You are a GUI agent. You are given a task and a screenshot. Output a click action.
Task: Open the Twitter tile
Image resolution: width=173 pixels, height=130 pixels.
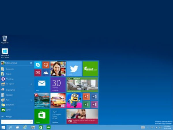pos(74,69)
